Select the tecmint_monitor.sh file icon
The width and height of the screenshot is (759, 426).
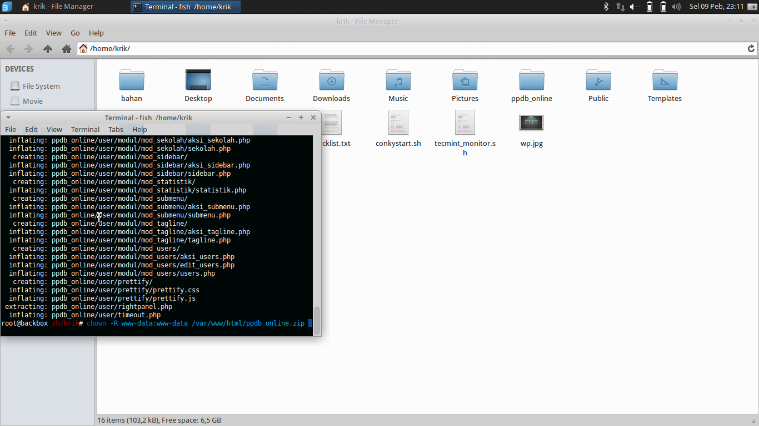point(465,122)
